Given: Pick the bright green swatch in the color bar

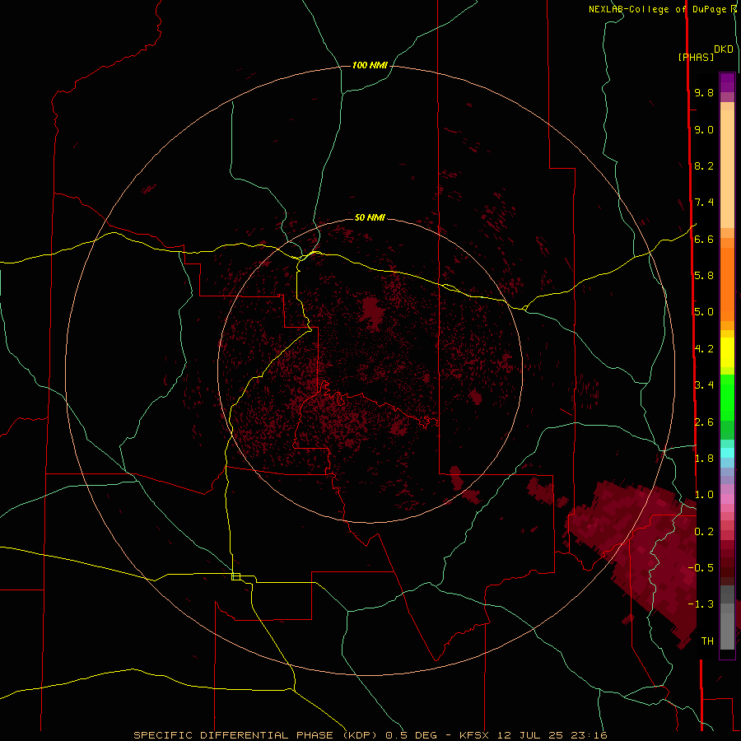Looking at the screenshot, I should tap(727, 397).
